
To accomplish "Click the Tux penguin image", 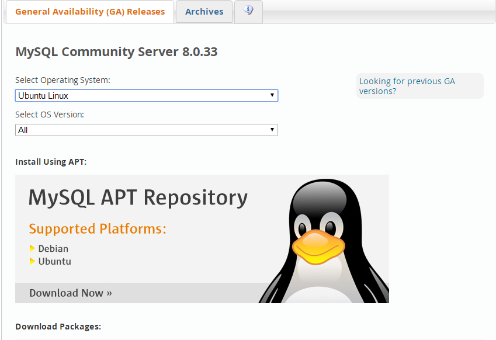I will pyautogui.click(x=324, y=241).
